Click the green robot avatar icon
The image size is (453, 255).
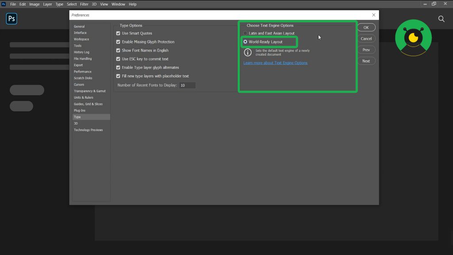point(413,38)
